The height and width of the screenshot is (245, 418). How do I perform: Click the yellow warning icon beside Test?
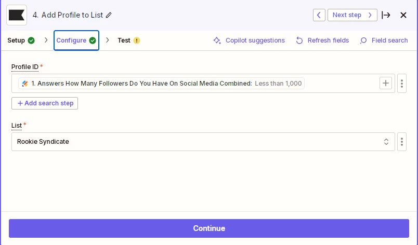(137, 40)
